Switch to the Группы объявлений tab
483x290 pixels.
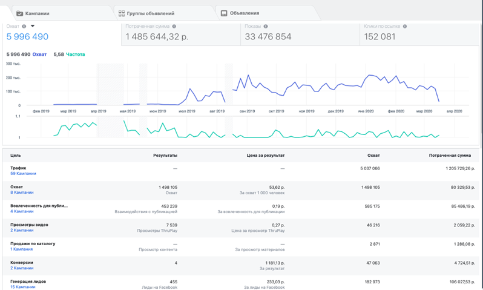click(x=150, y=13)
